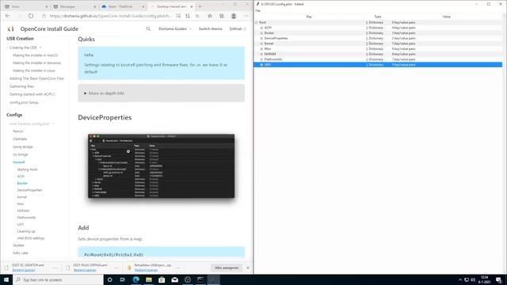
Task: Open Kaby Lake sidebar link
Action: point(21,253)
